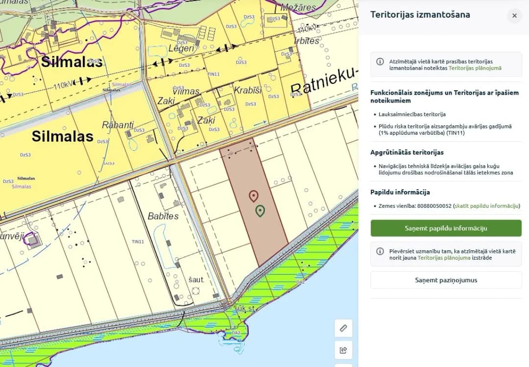The height and width of the screenshot is (367, 529).
Task: Click Saņemt papildu informāciju green button
Action: pos(446,228)
